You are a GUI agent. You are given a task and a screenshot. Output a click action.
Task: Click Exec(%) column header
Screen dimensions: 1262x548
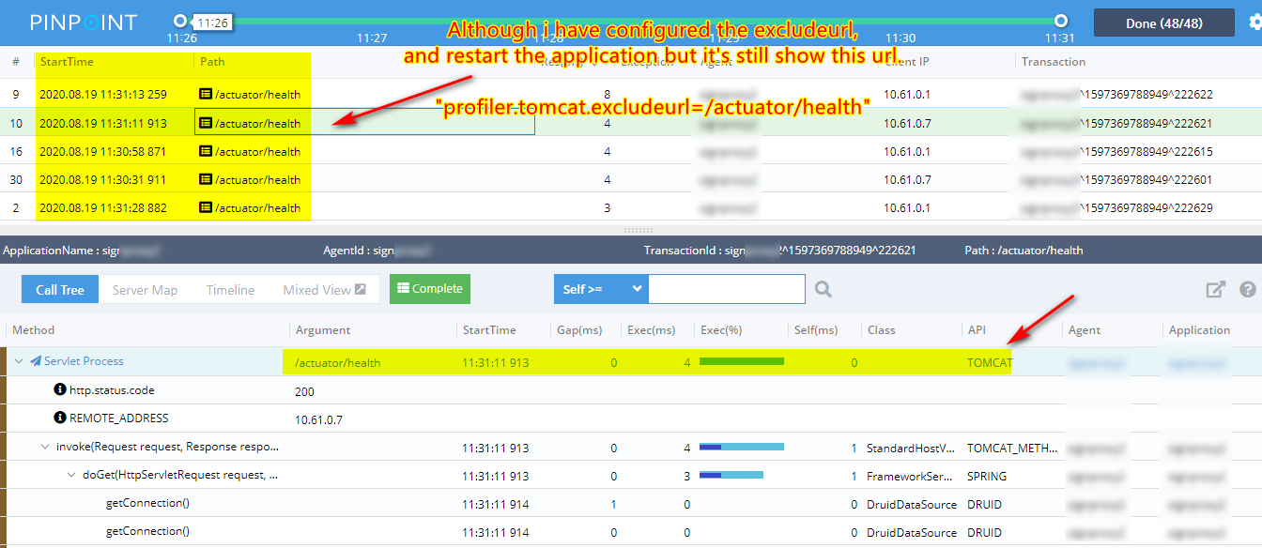[722, 330]
